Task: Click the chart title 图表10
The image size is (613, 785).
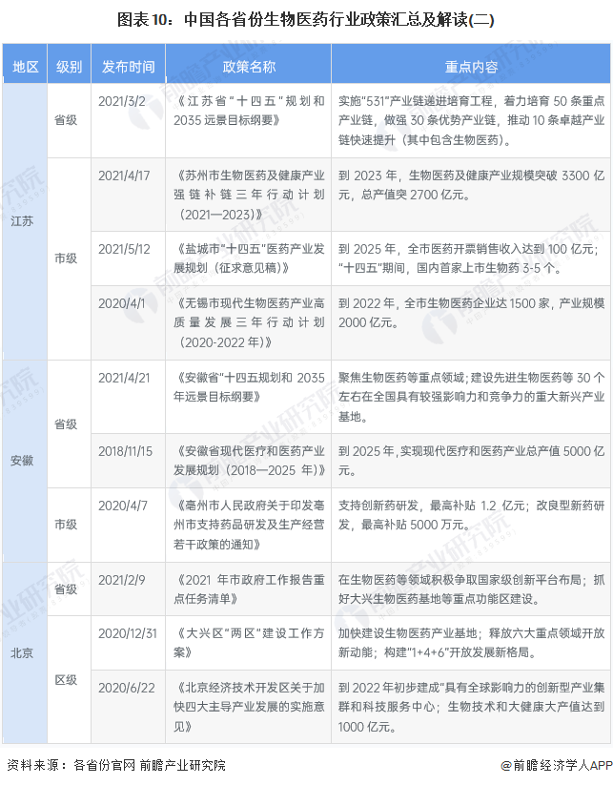Action: click(306, 18)
